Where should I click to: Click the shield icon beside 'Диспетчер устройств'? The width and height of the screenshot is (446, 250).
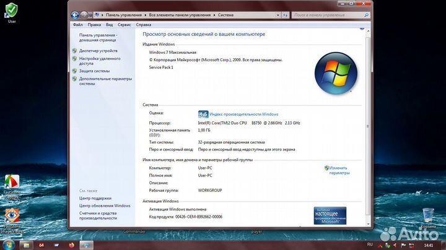[74, 51]
